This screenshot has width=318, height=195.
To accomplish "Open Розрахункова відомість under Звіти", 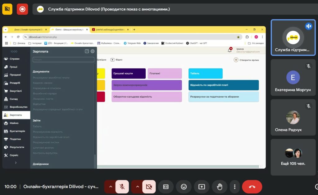I will [x=48, y=132].
